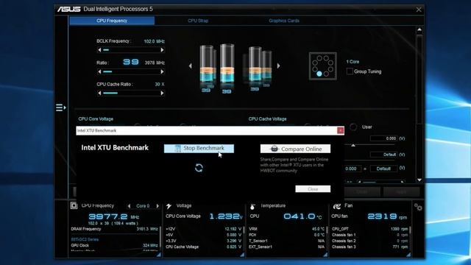The image size is (471, 265).
Task: Expand the left side menu panel
Action: [x=60, y=107]
